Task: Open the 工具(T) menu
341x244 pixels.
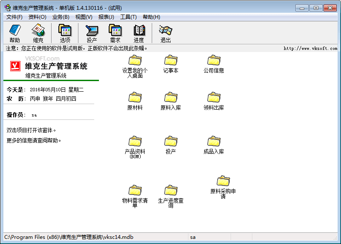Action: (128, 17)
